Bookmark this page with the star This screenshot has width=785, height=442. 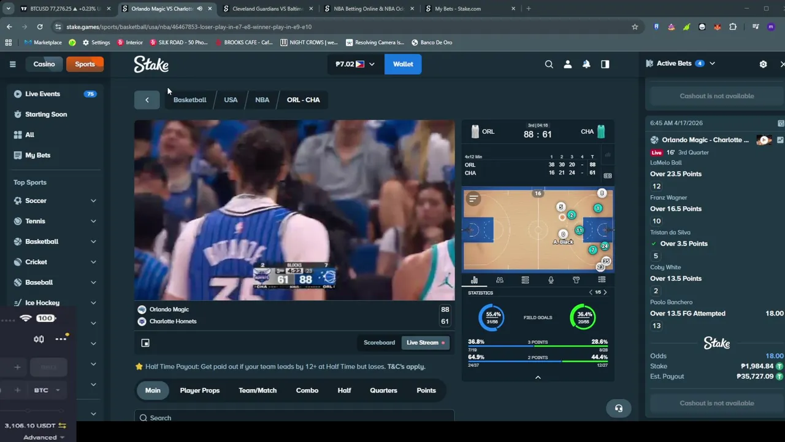pyautogui.click(x=635, y=26)
